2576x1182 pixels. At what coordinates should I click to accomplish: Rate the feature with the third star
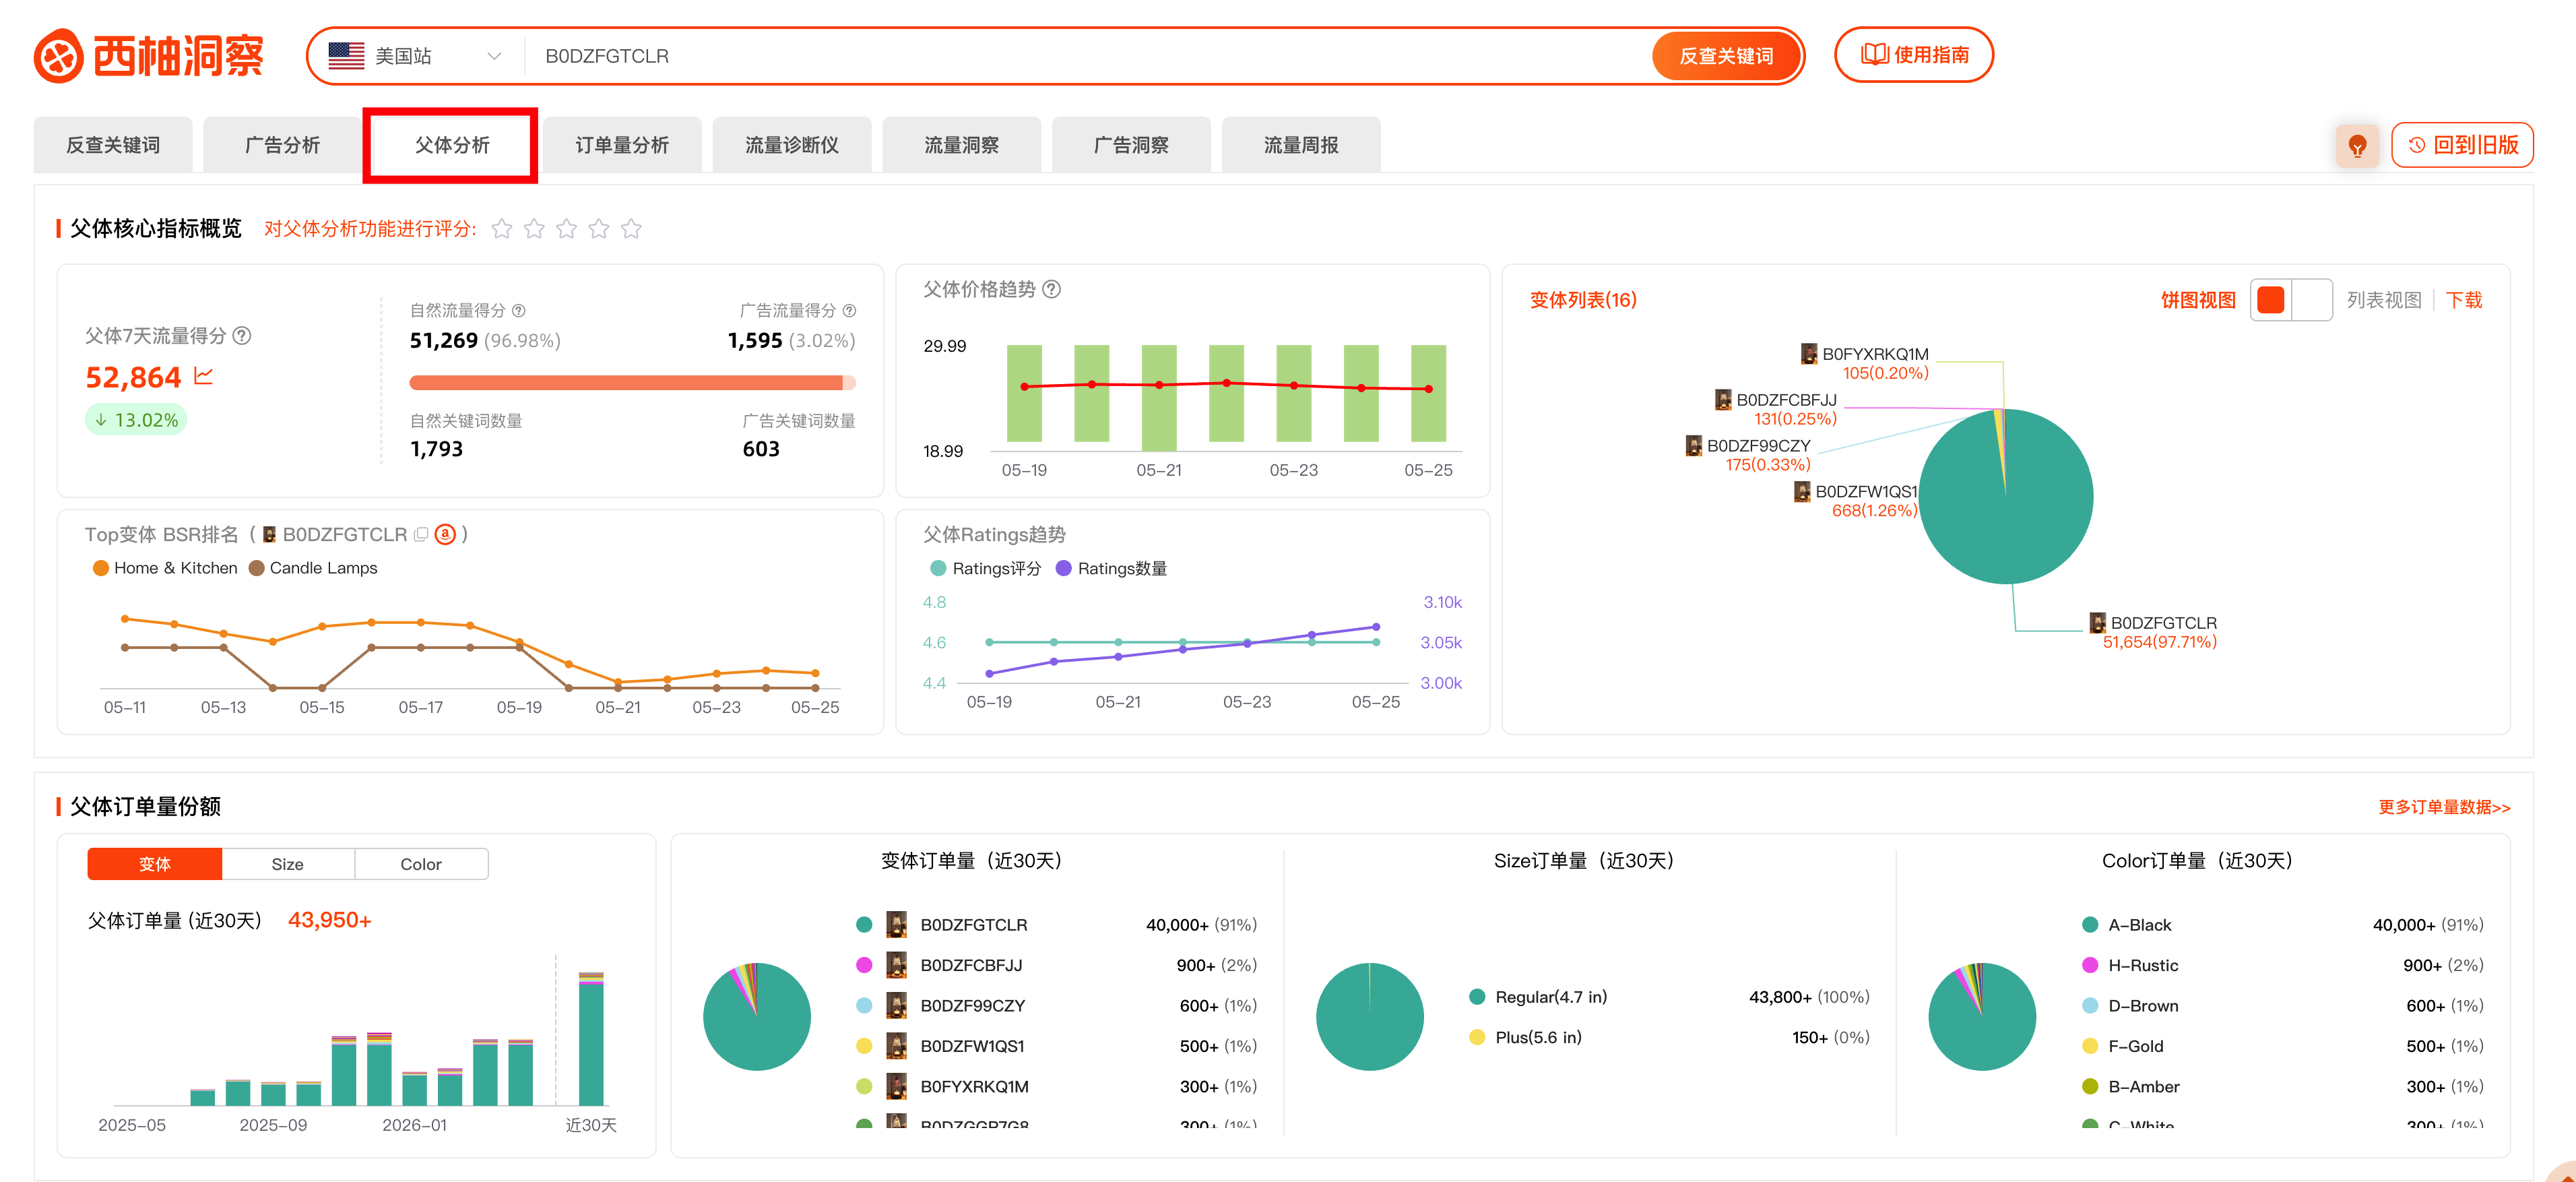566,229
